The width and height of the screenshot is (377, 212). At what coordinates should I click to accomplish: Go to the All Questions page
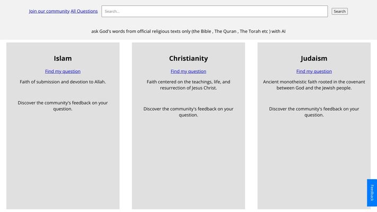click(x=84, y=11)
